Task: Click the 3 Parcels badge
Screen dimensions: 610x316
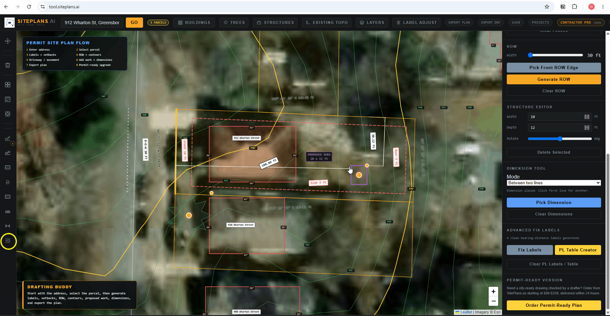Action: tap(158, 23)
